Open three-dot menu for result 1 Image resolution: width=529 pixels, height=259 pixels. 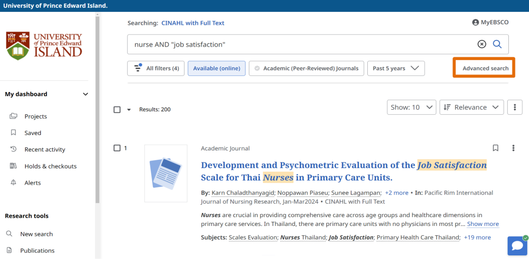point(513,148)
